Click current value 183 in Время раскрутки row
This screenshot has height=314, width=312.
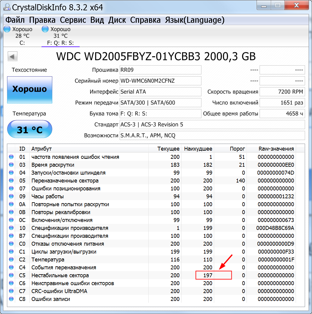(175, 165)
